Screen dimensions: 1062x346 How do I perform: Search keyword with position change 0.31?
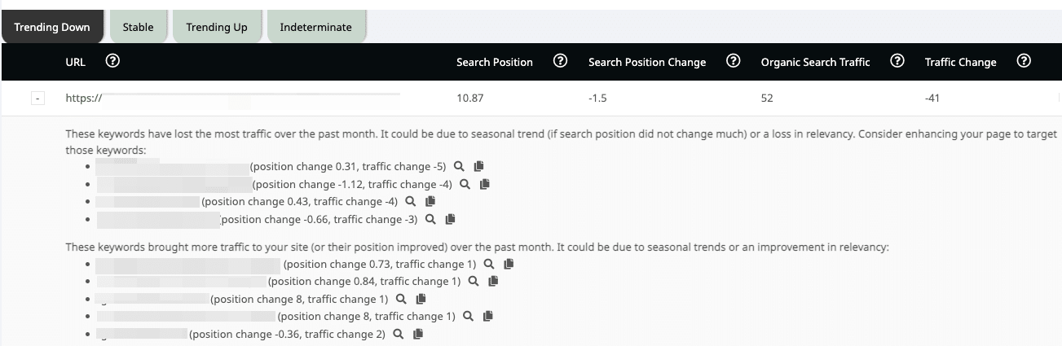(x=460, y=166)
